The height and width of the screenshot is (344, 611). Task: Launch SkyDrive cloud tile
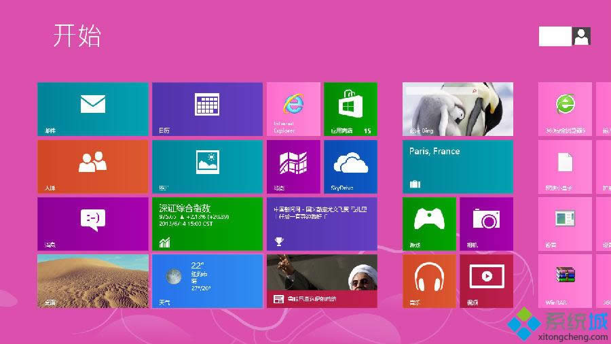tap(350, 167)
